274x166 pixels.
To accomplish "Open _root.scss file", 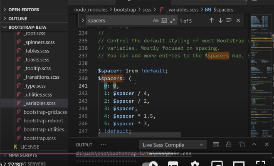I will coord(34,33).
